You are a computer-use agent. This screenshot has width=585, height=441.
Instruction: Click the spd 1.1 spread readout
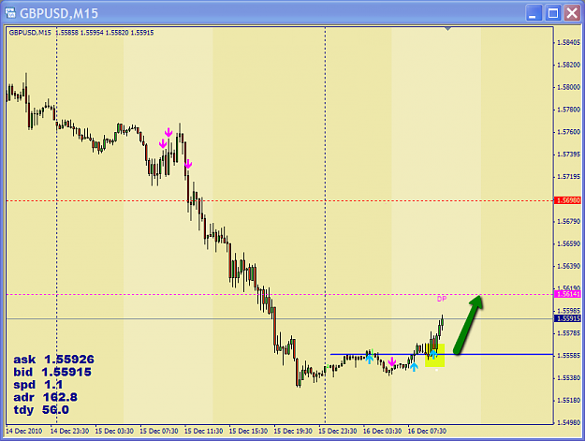38,385
